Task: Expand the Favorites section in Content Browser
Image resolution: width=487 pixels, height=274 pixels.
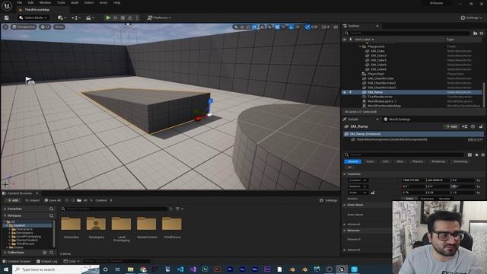Action: (x=5, y=209)
